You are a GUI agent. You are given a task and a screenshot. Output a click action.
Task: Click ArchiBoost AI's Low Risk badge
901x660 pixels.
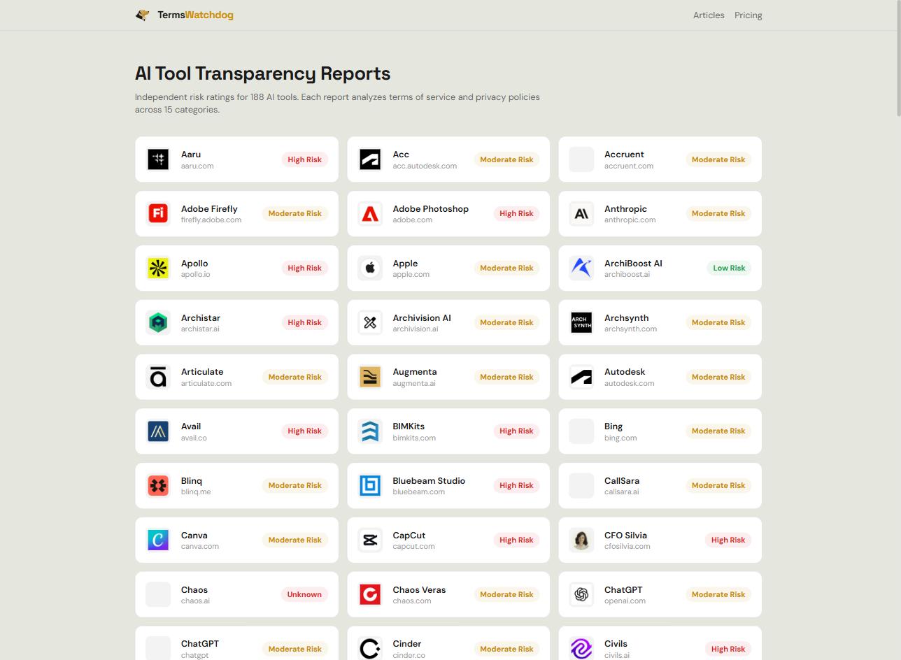click(x=729, y=268)
